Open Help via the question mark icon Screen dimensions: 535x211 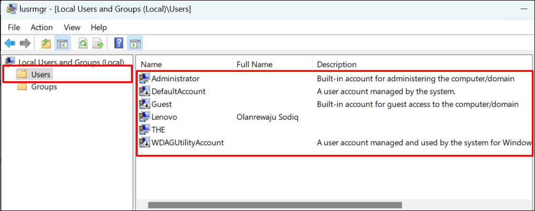[x=119, y=43]
